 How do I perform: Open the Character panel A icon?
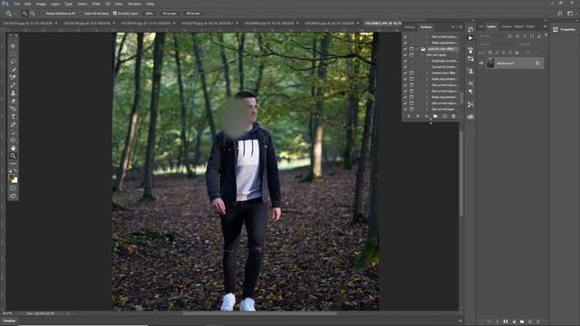[x=470, y=83]
